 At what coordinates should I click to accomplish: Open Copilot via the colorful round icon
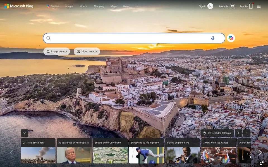pos(231,38)
